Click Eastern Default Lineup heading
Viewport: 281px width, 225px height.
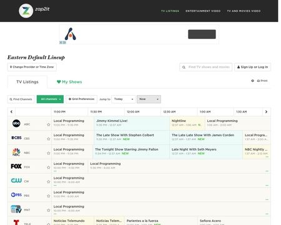pyautogui.click(x=36, y=57)
